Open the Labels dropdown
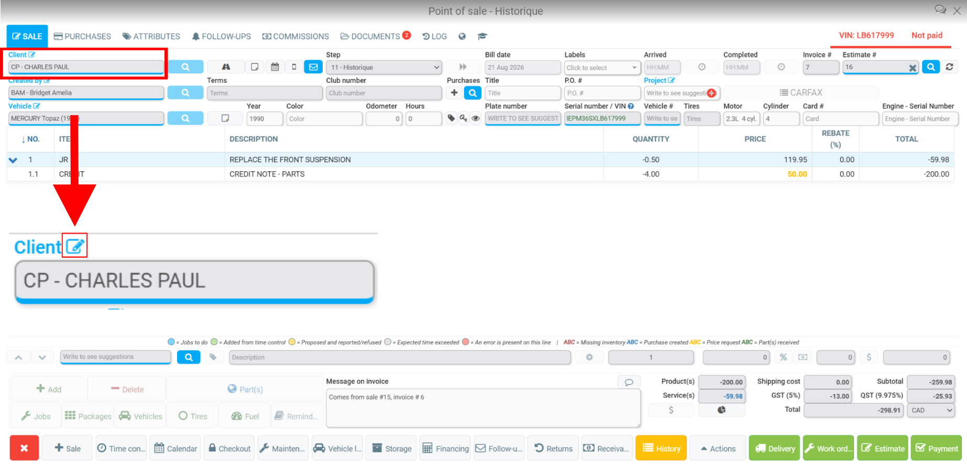Screen dimensions: 967x464 (x=602, y=68)
